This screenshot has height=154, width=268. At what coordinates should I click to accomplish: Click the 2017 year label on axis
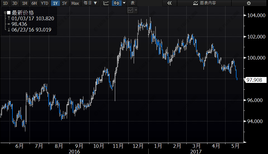click(196, 151)
